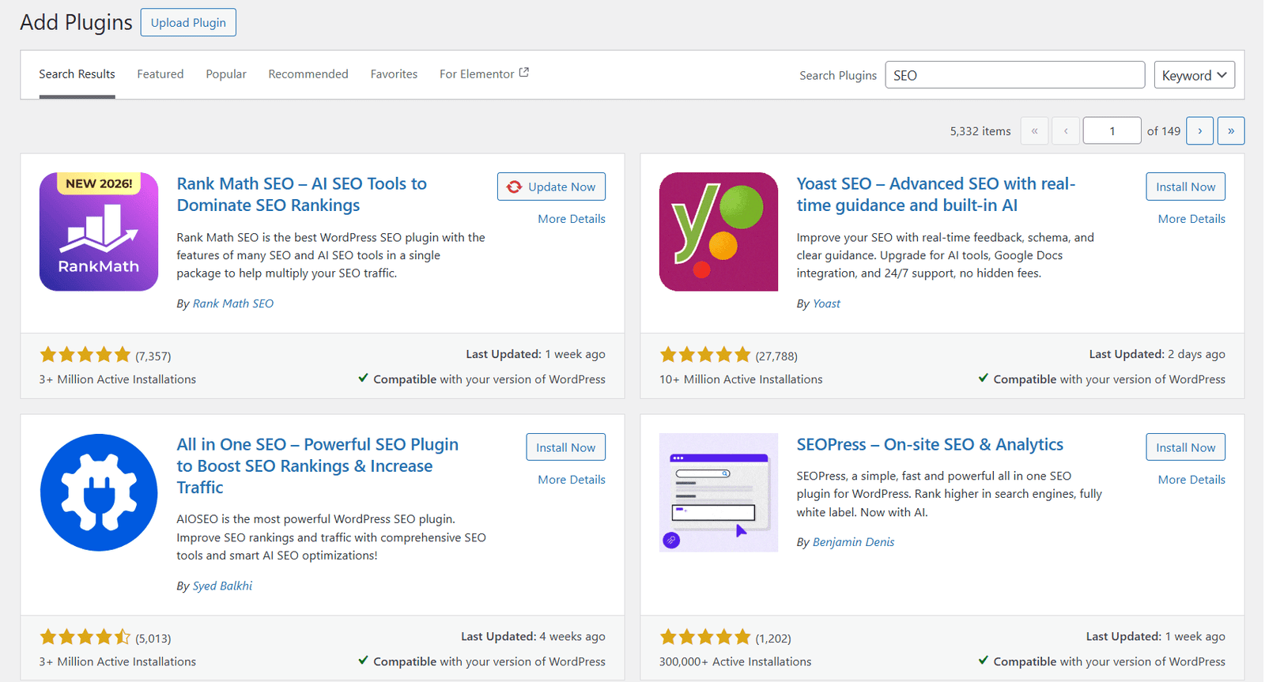Screen dimensions: 1265x682
Task: Open More Details for Rank Math SEO
Action: [x=572, y=219]
